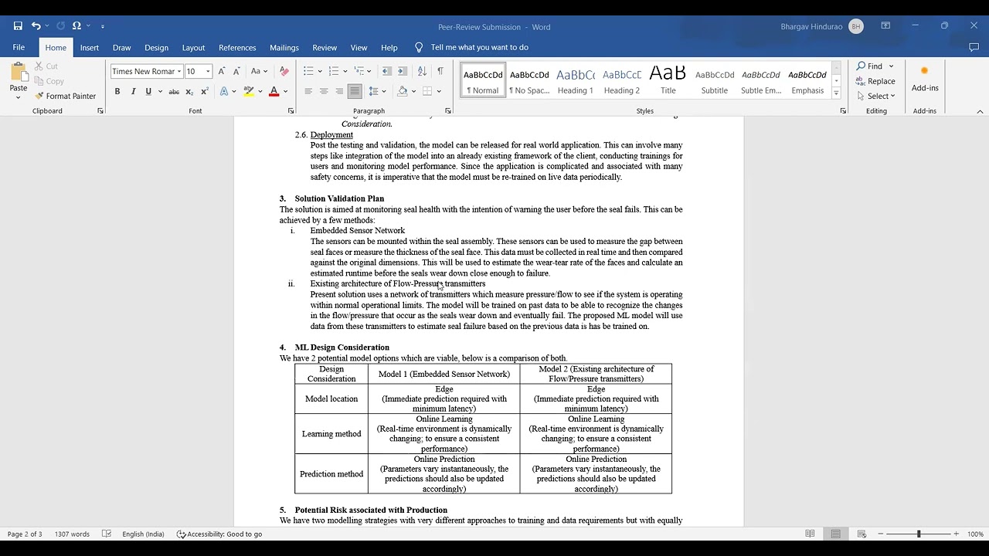
Task: Open Add-ins
Action: click(x=925, y=79)
